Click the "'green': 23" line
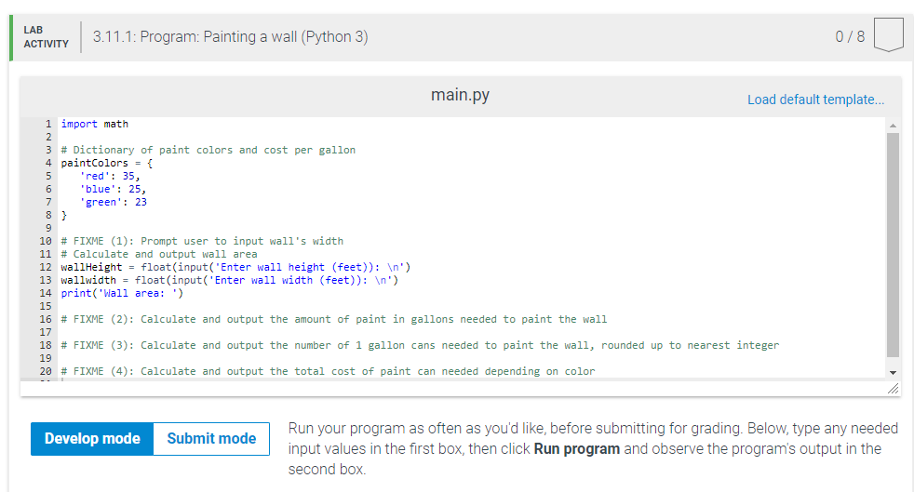 (x=113, y=202)
